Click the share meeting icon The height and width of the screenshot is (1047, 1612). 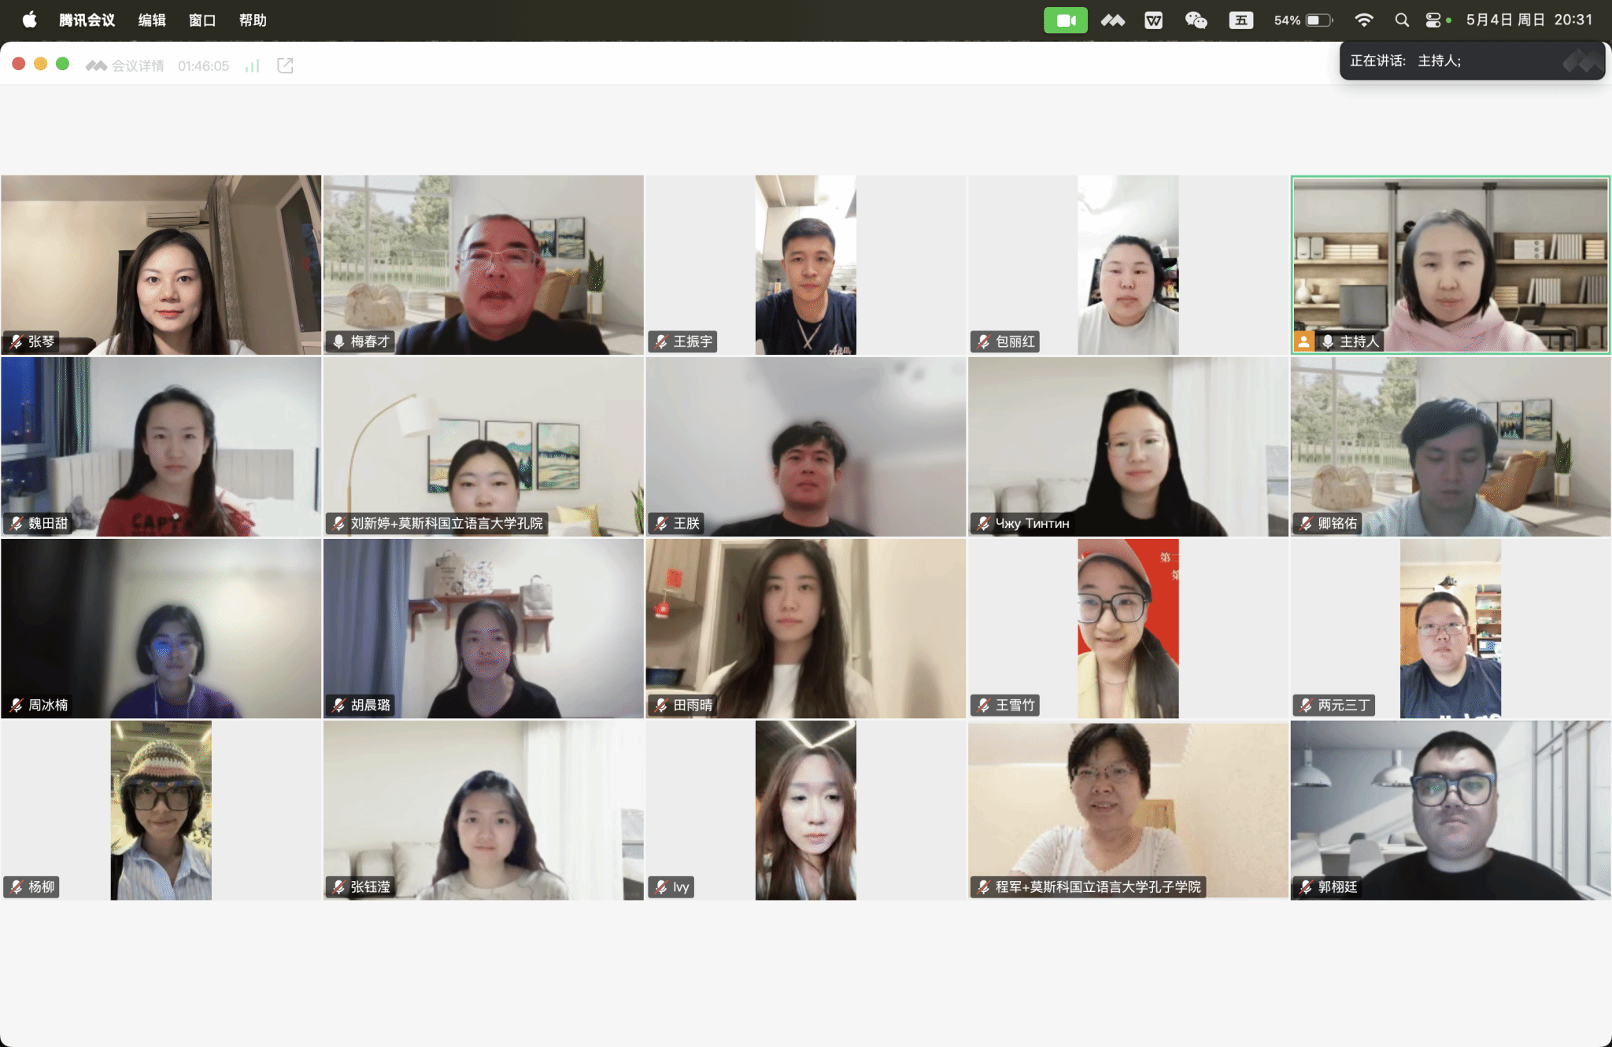(285, 65)
